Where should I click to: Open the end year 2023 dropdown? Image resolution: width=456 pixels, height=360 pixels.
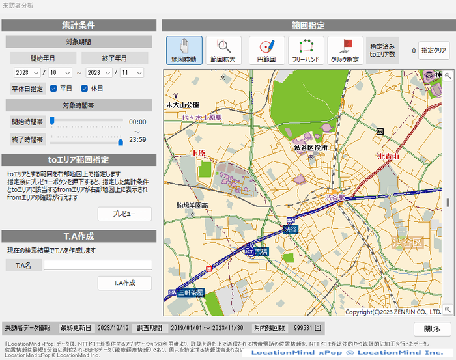[101, 73]
